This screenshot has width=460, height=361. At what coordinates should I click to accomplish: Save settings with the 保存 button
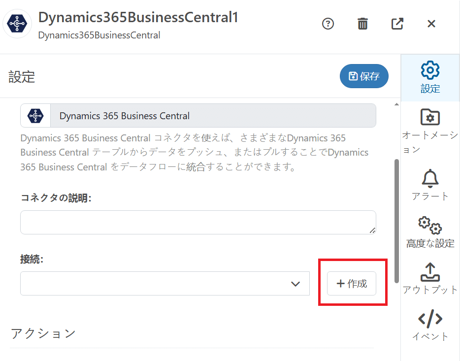tap(364, 76)
